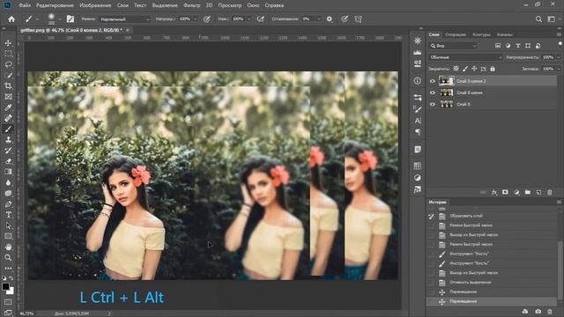This screenshot has width=564, height=317.
Task: Create a new group folder in Layers
Action: (528, 193)
